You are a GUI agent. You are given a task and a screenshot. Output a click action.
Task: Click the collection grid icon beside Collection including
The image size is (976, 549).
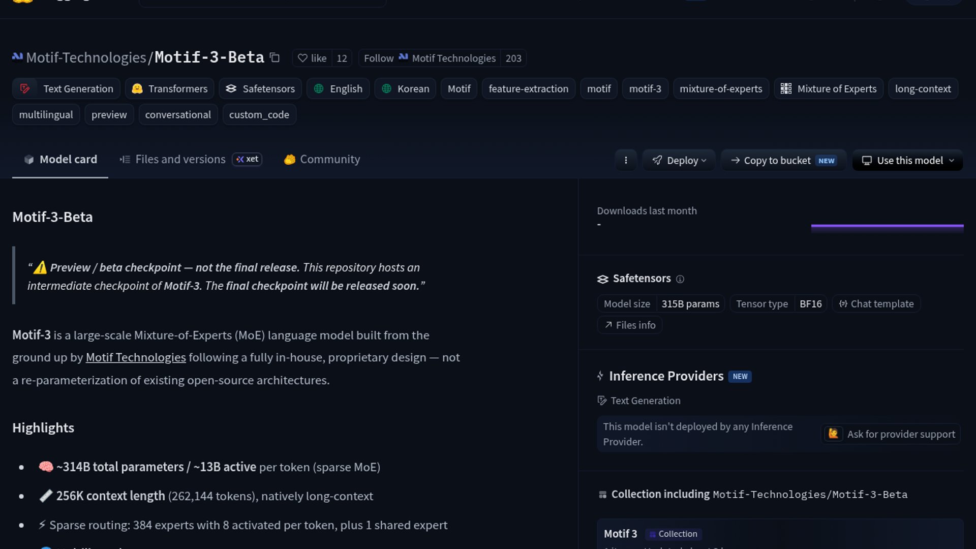point(602,495)
